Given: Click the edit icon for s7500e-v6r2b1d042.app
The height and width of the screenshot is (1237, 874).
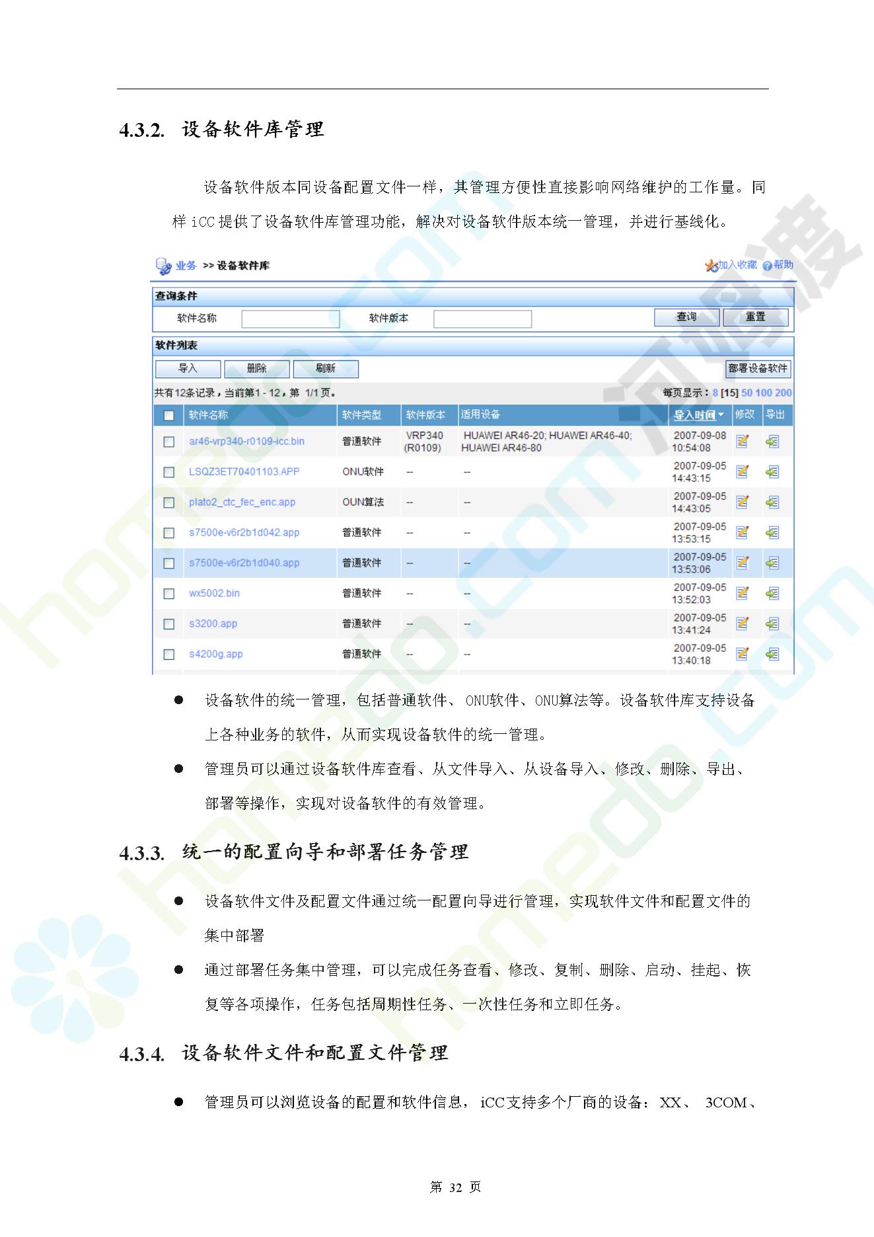Looking at the screenshot, I should click(743, 532).
